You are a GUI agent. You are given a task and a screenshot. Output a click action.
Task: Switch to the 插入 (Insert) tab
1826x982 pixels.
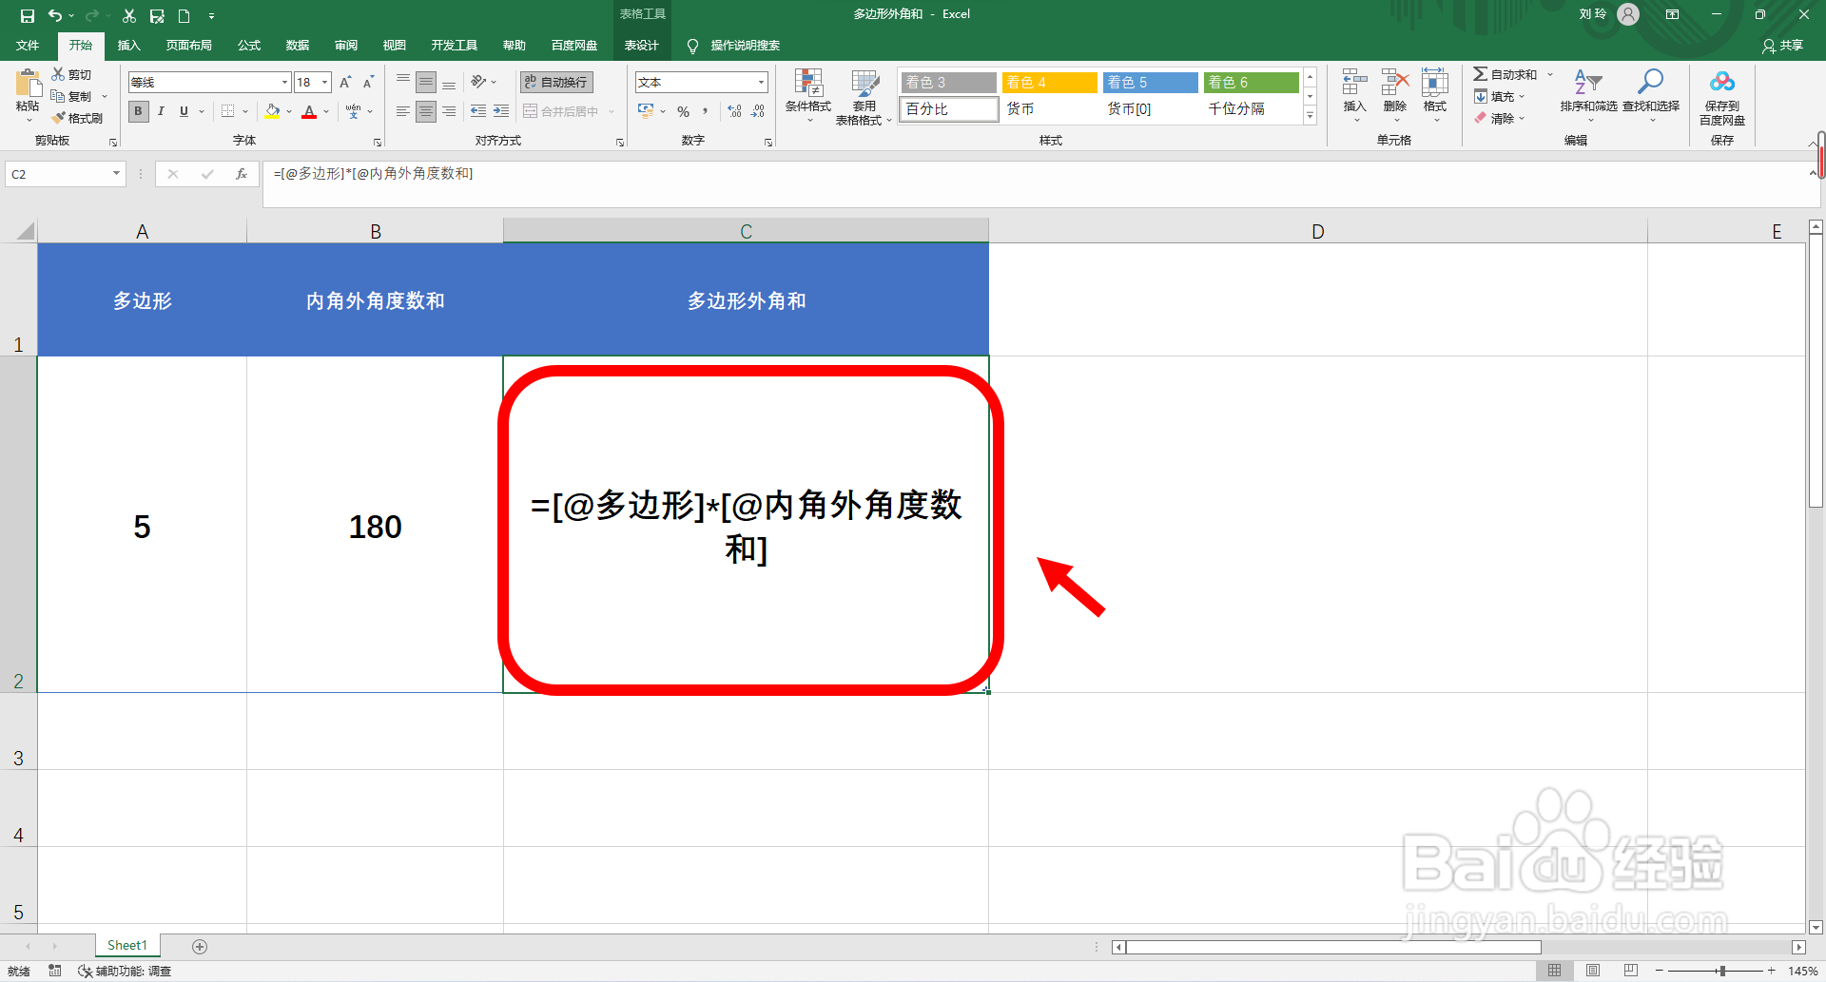pos(128,46)
